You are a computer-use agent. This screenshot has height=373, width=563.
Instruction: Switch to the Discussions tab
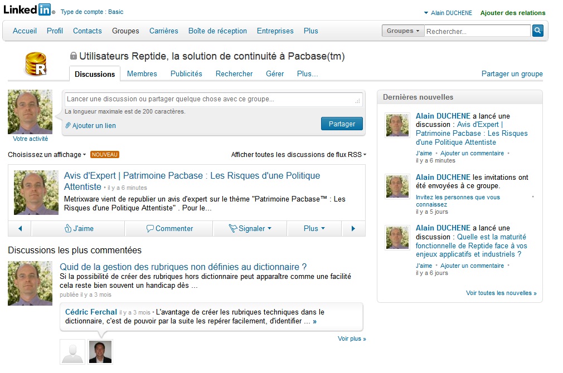pos(95,74)
